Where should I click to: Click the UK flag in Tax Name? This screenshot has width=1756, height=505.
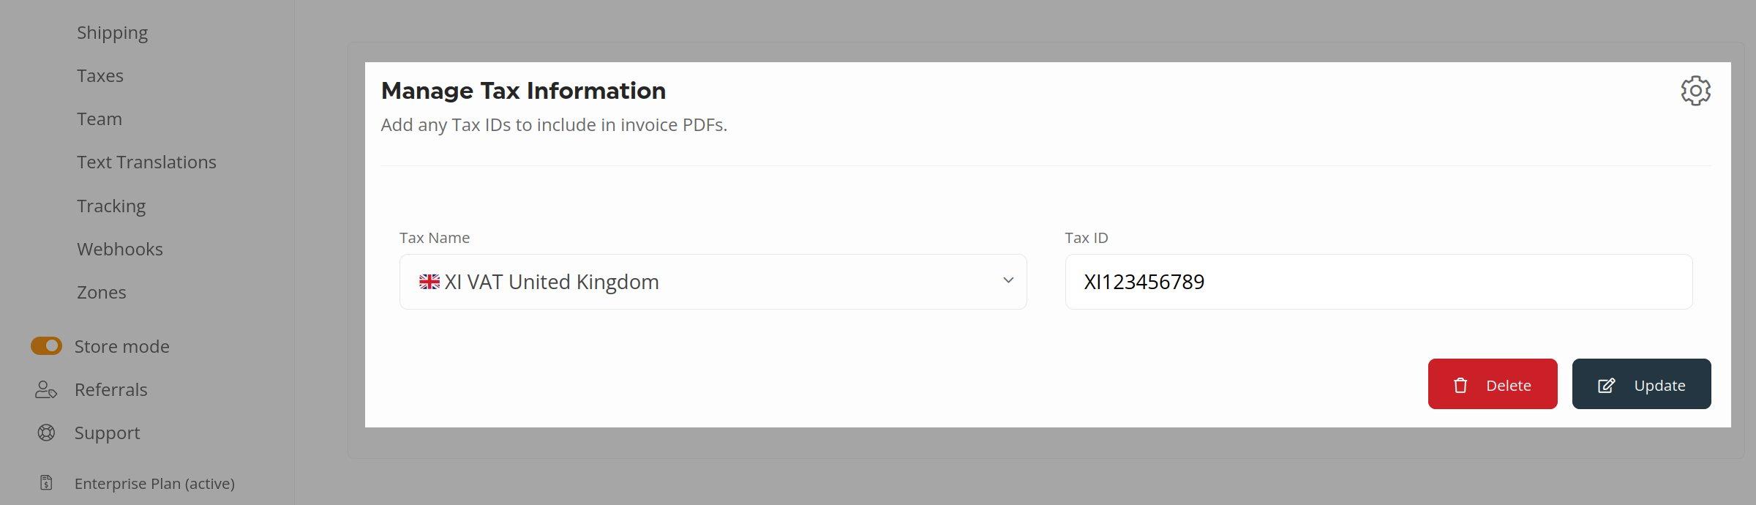pos(429,282)
